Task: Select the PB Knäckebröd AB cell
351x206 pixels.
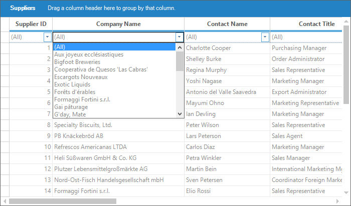Action: 118,136
